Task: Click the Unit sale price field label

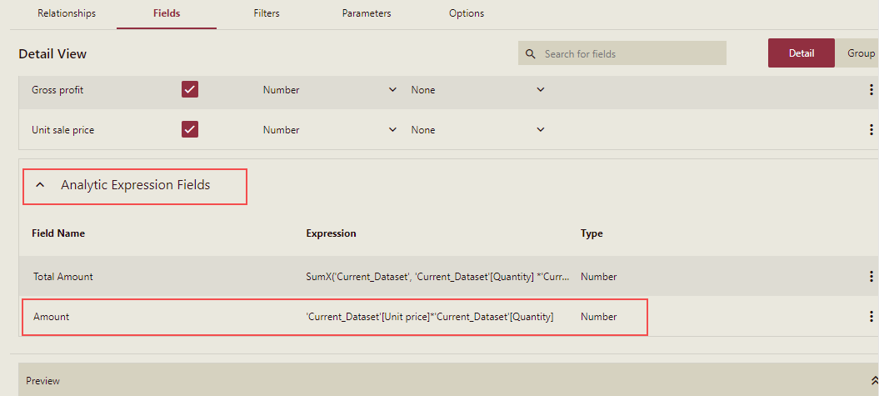Action: click(x=62, y=130)
